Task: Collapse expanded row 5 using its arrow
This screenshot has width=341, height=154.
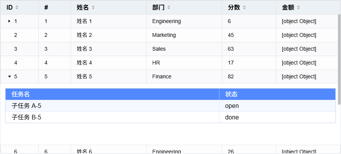Action: point(10,77)
